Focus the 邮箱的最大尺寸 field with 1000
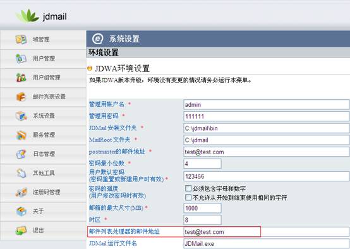The width and height of the screenshot is (350, 249). tap(202, 208)
